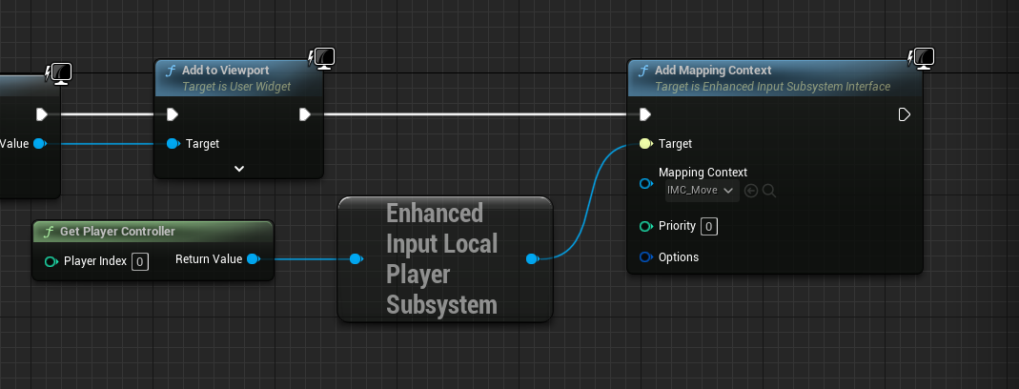Expand the Add to Viewport node chevron
1019x389 pixels.
click(239, 169)
